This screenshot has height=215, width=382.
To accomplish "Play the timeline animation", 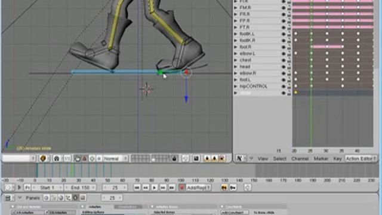I will tap(154, 188).
